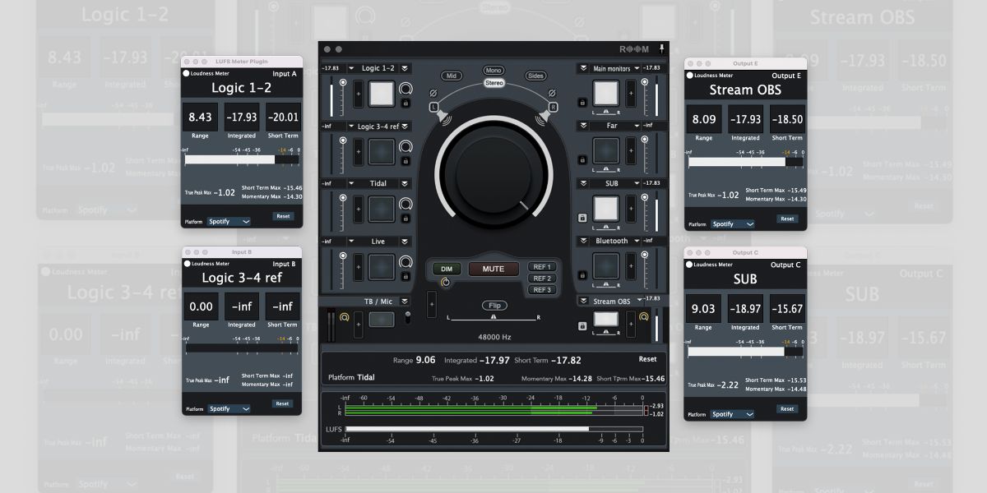Click the lock icon for Main monitors output
Screen dimensions: 987x493
coord(582,103)
